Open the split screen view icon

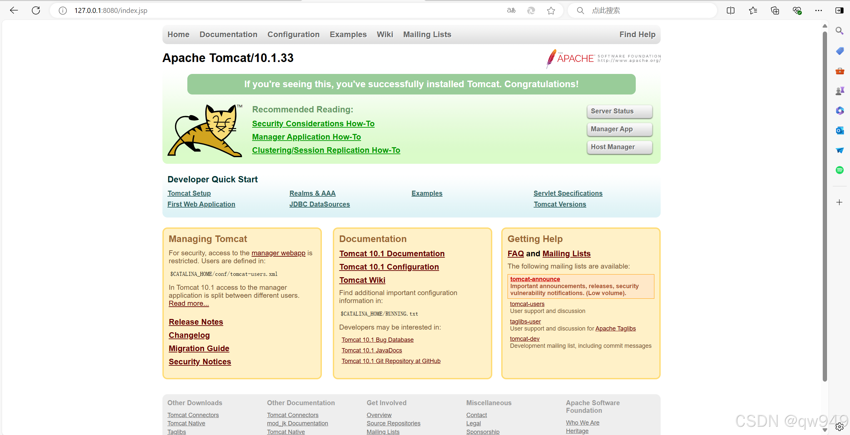point(730,11)
